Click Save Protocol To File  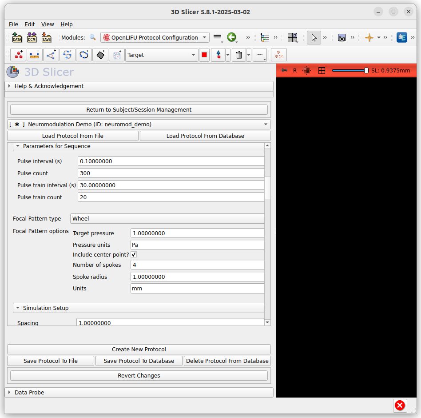pyautogui.click(x=51, y=361)
